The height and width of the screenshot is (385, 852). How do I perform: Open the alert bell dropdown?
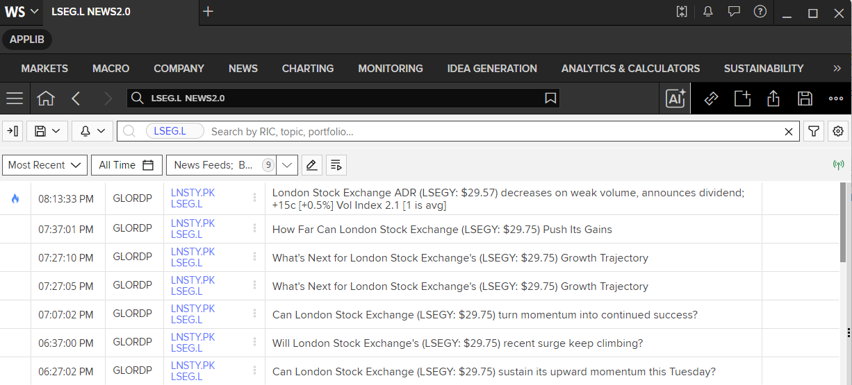92,131
